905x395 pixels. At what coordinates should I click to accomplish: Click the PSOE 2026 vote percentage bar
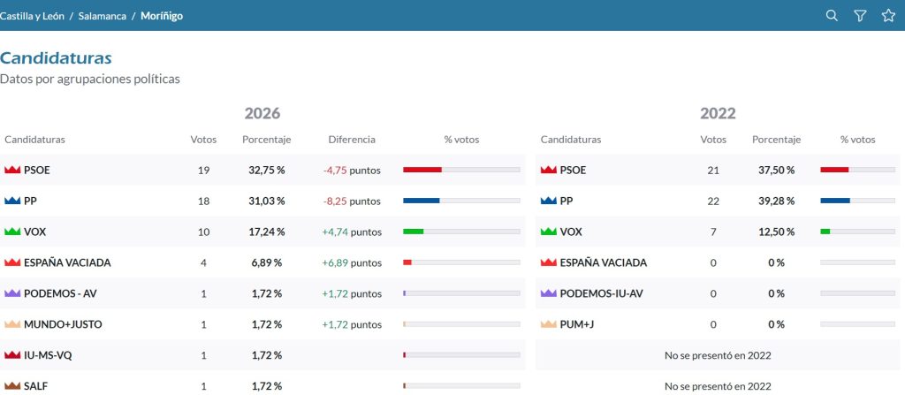461,170
